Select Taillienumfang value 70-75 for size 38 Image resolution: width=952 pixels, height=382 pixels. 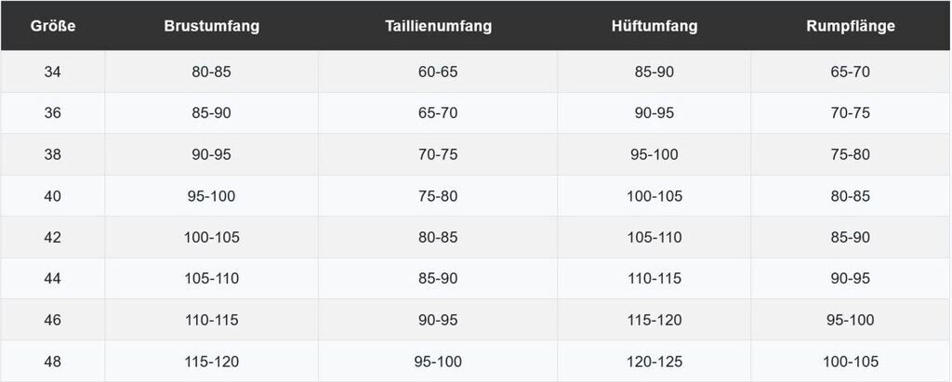(x=438, y=154)
